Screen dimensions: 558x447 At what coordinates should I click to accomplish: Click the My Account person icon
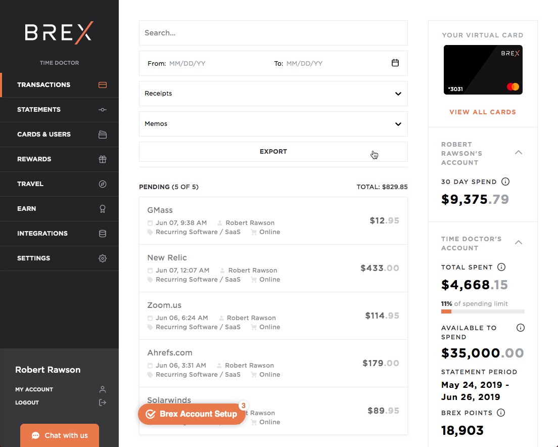tap(102, 389)
